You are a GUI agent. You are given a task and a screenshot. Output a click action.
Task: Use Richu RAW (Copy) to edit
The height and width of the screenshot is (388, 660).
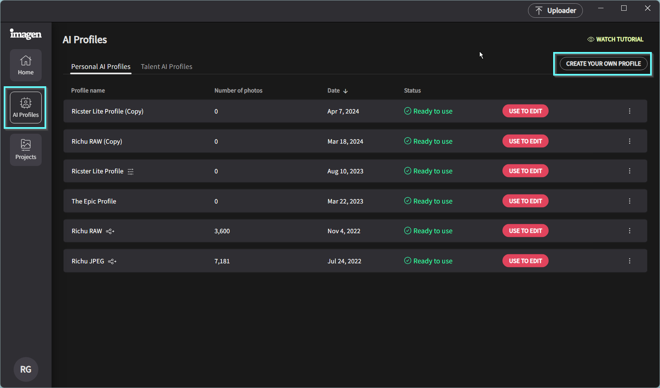point(526,141)
